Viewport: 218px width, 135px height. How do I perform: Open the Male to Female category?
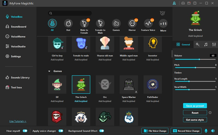click(84, 23)
